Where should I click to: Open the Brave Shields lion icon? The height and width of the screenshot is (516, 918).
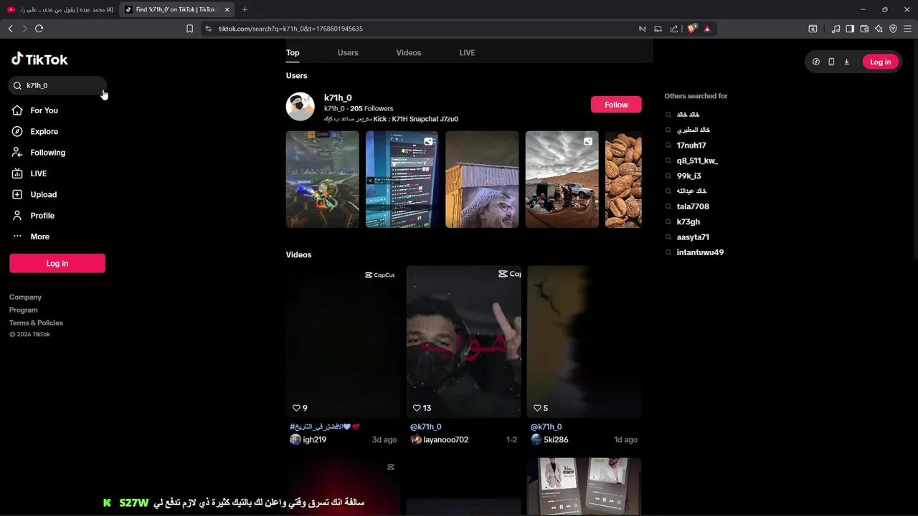tap(691, 29)
